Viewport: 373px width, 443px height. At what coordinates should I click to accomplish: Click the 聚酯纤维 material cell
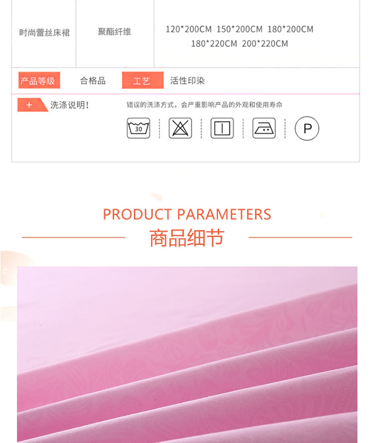point(114,32)
